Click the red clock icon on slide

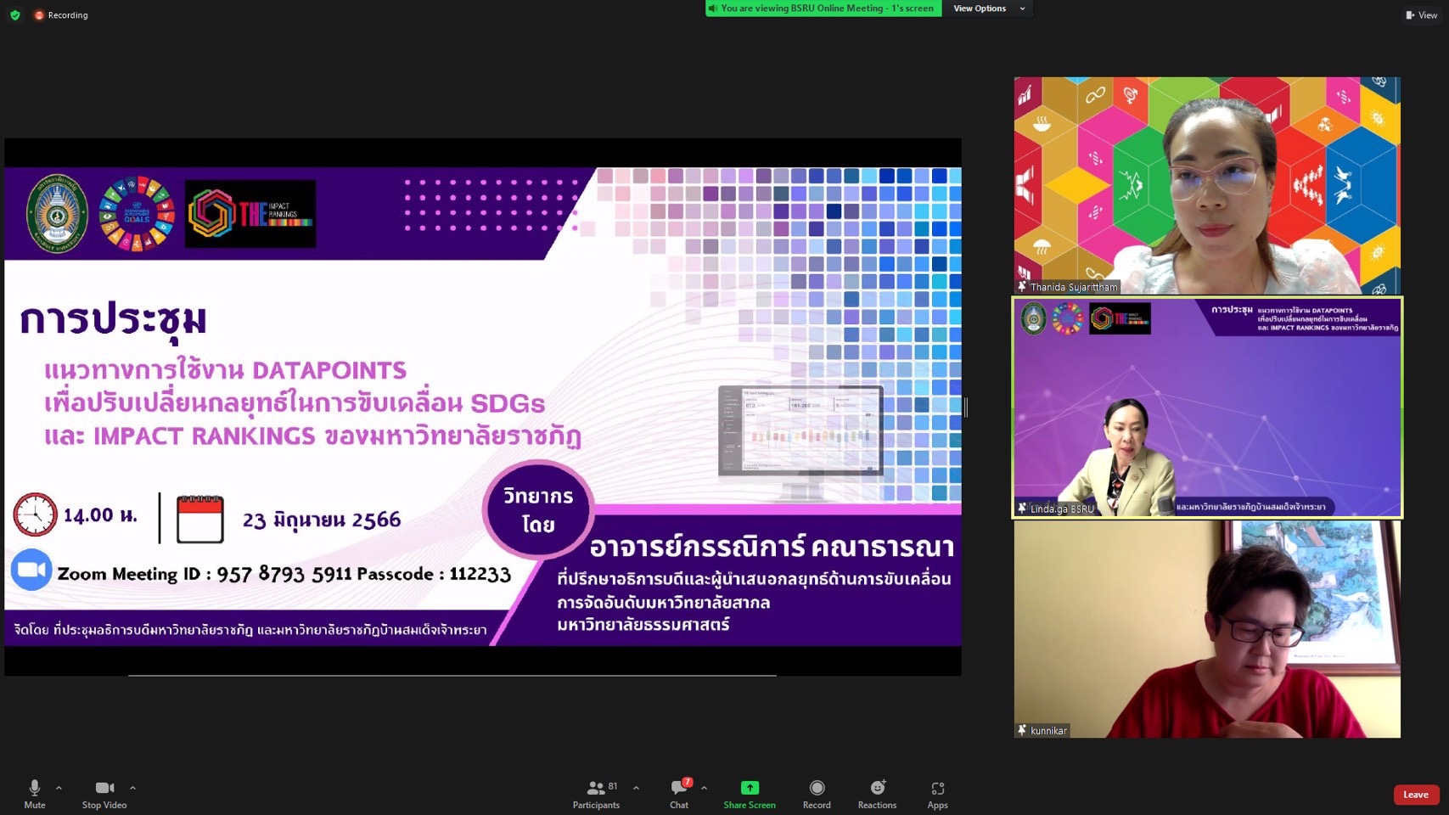click(35, 514)
